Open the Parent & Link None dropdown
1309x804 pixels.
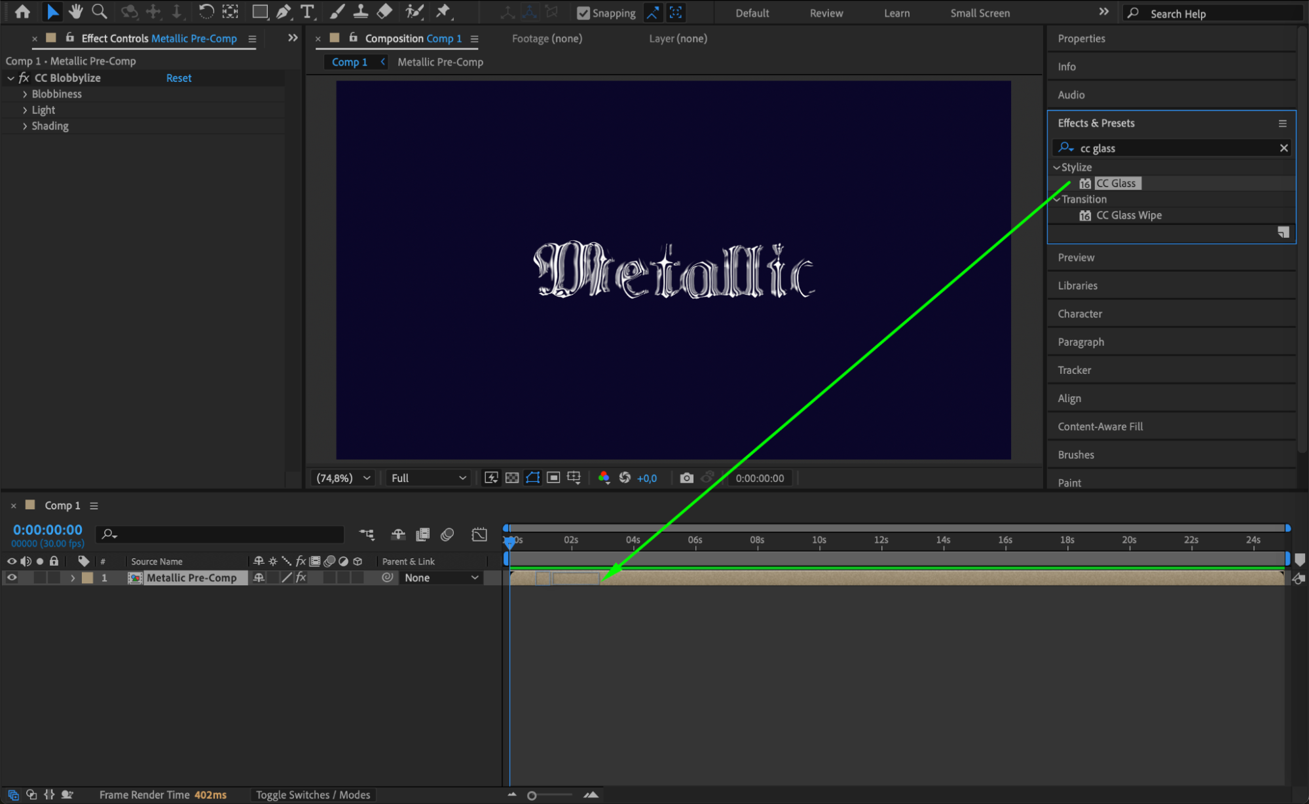pos(441,577)
